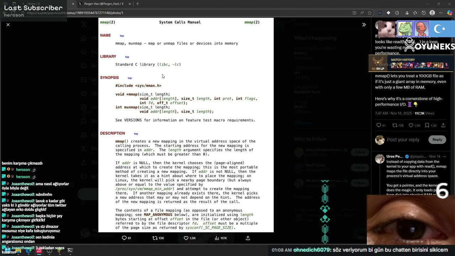Viewport: 455px width, 256px height.
Task: Click the 'top' link next to LIBRARY heading
Action: 127,57
